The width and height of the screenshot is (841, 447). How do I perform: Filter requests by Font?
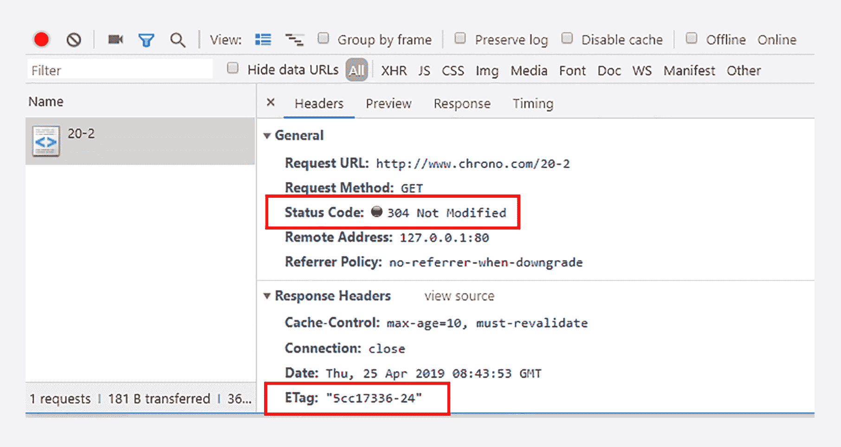[x=572, y=71]
